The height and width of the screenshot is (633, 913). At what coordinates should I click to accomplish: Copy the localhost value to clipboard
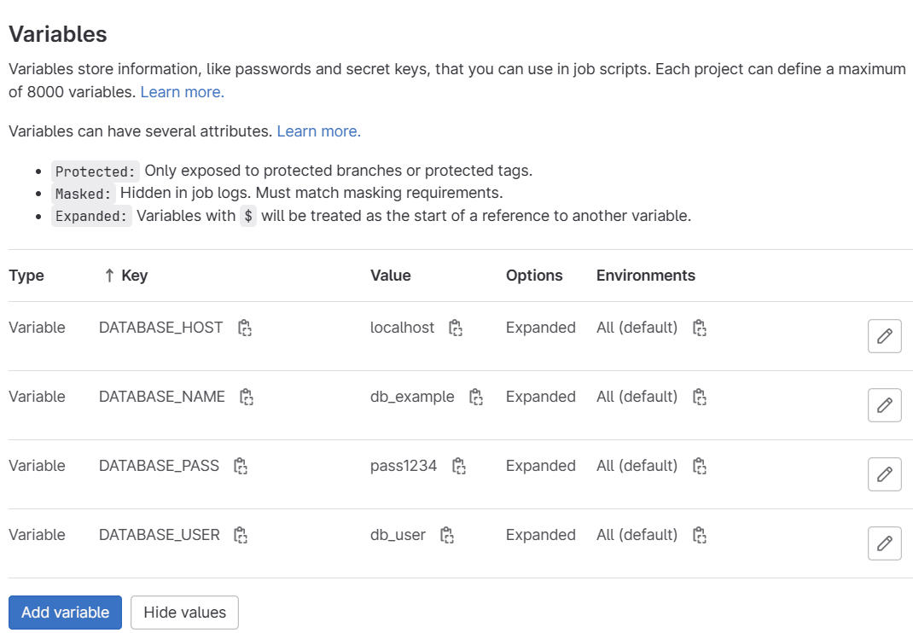[x=456, y=328]
